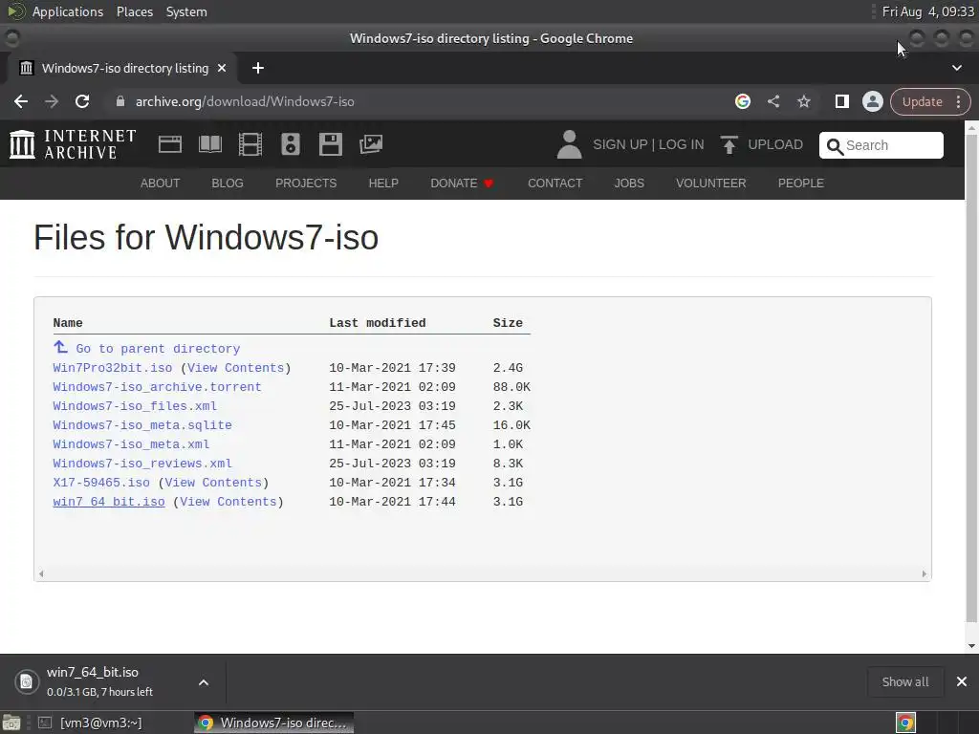Click the user avatar icon near Sign Up

pyautogui.click(x=569, y=144)
